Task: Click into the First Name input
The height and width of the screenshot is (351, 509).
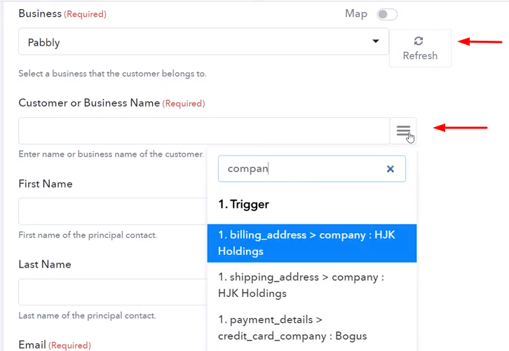Action: (113, 211)
